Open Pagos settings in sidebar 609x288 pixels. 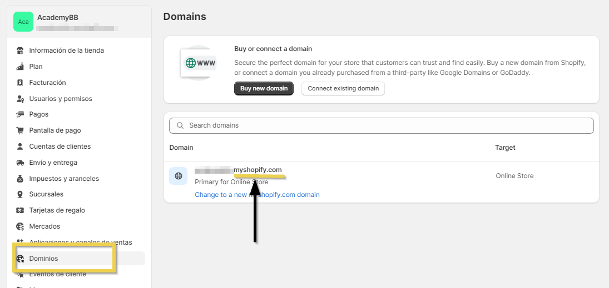point(39,114)
